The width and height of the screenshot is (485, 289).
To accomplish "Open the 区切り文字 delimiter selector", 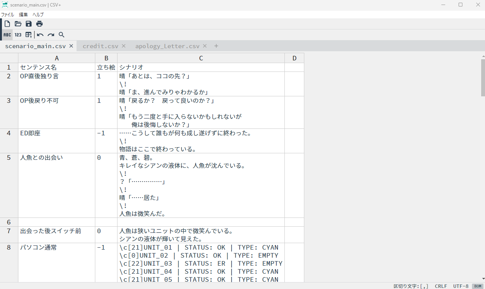I will (x=411, y=286).
